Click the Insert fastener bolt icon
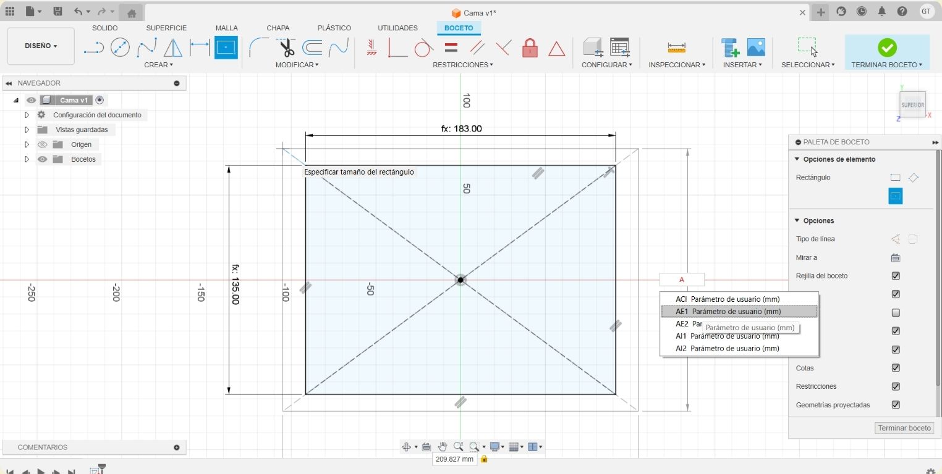This screenshot has height=474, width=942. (731, 48)
